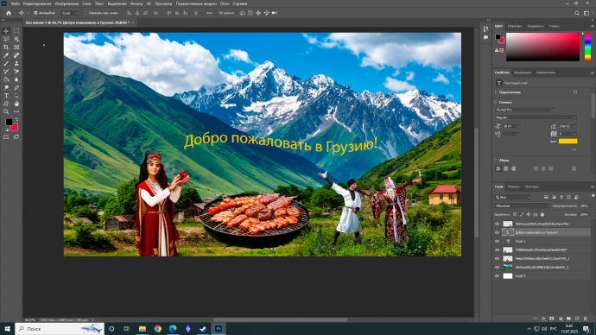Viewport: 596px width, 335px height.
Task: Toggle Auto-Select checkbox in options bar
Action: click(35, 13)
